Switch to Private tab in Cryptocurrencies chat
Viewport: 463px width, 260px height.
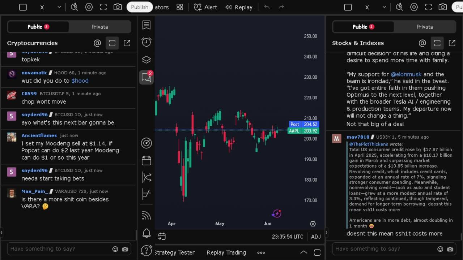pyautogui.click(x=100, y=27)
